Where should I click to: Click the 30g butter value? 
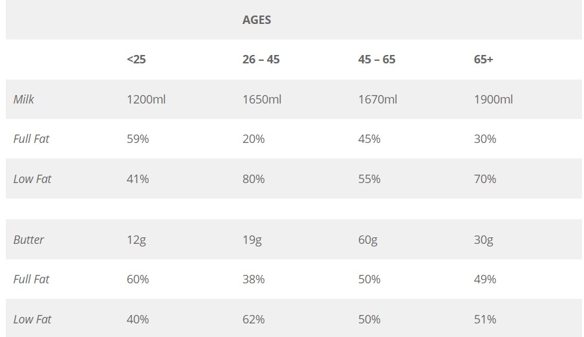(x=484, y=240)
